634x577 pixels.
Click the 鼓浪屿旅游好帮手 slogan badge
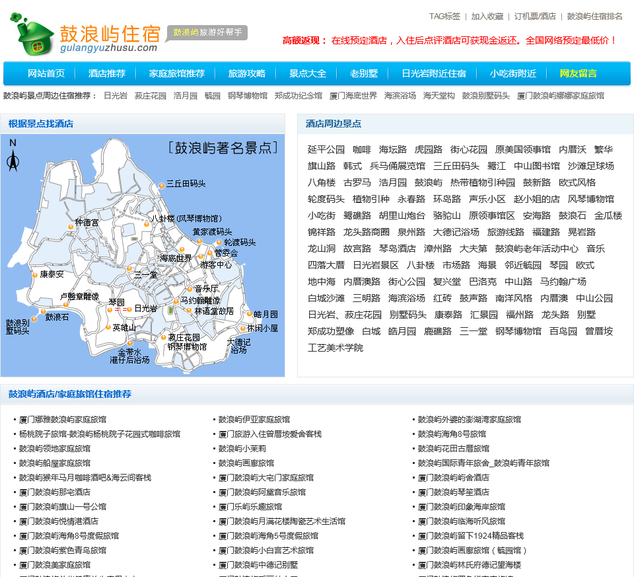point(207,32)
